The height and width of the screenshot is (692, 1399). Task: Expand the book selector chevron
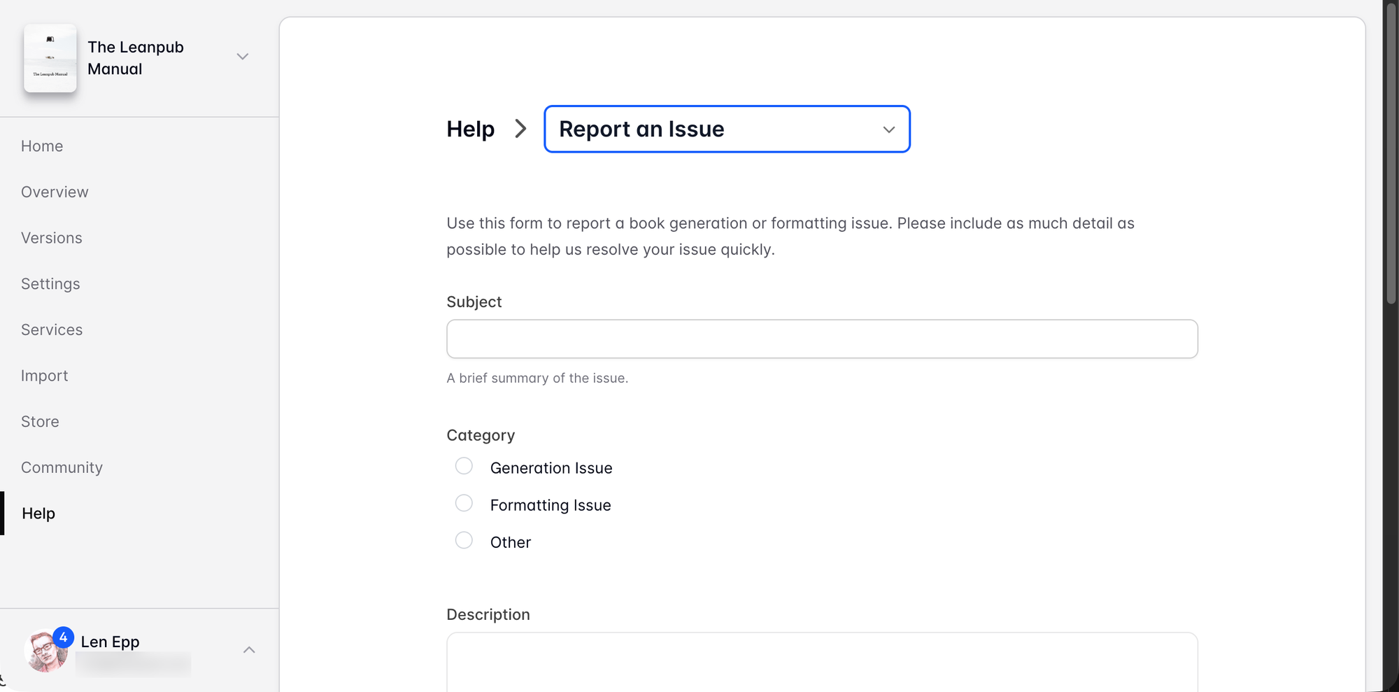pyautogui.click(x=243, y=57)
